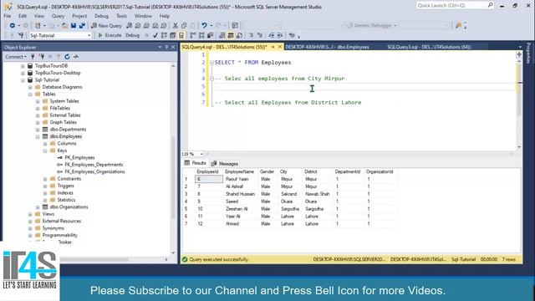This screenshot has height=301, width=535.
Task: Click the Save All icon
Action: point(82,26)
